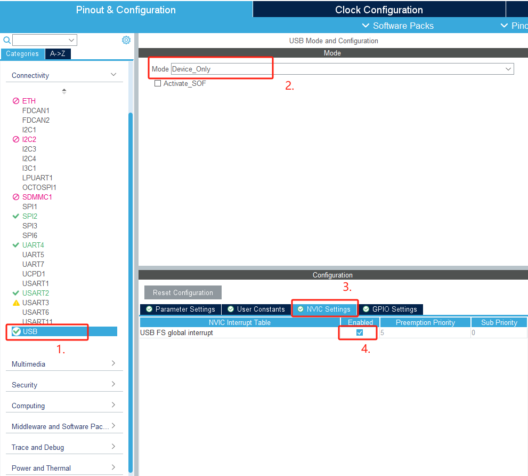Click the Sub Priority column header
The image size is (528, 476).
(499, 322)
